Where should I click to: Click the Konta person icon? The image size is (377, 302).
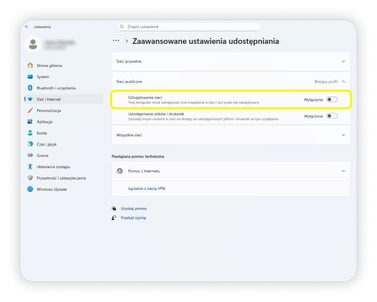pos(30,133)
